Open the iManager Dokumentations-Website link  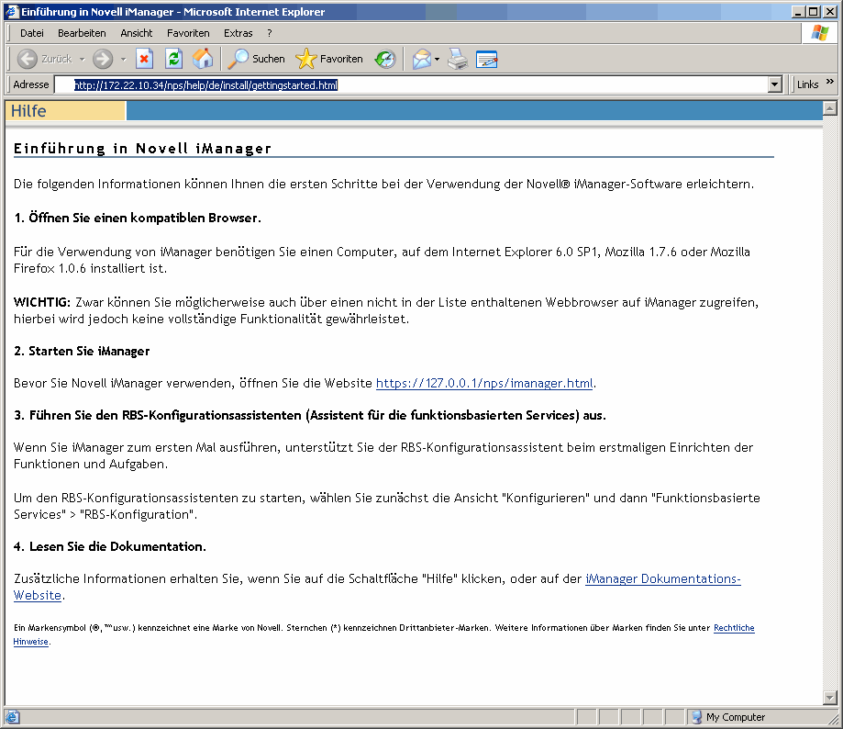point(662,578)
